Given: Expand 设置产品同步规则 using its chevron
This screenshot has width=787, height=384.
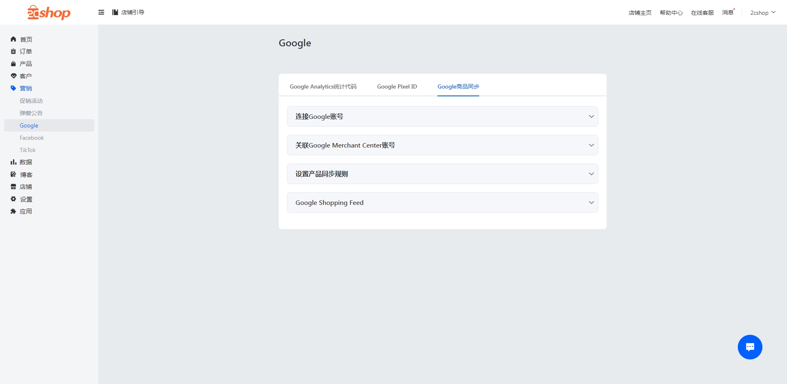Looking at the screenshot, I should coord(591,174).
